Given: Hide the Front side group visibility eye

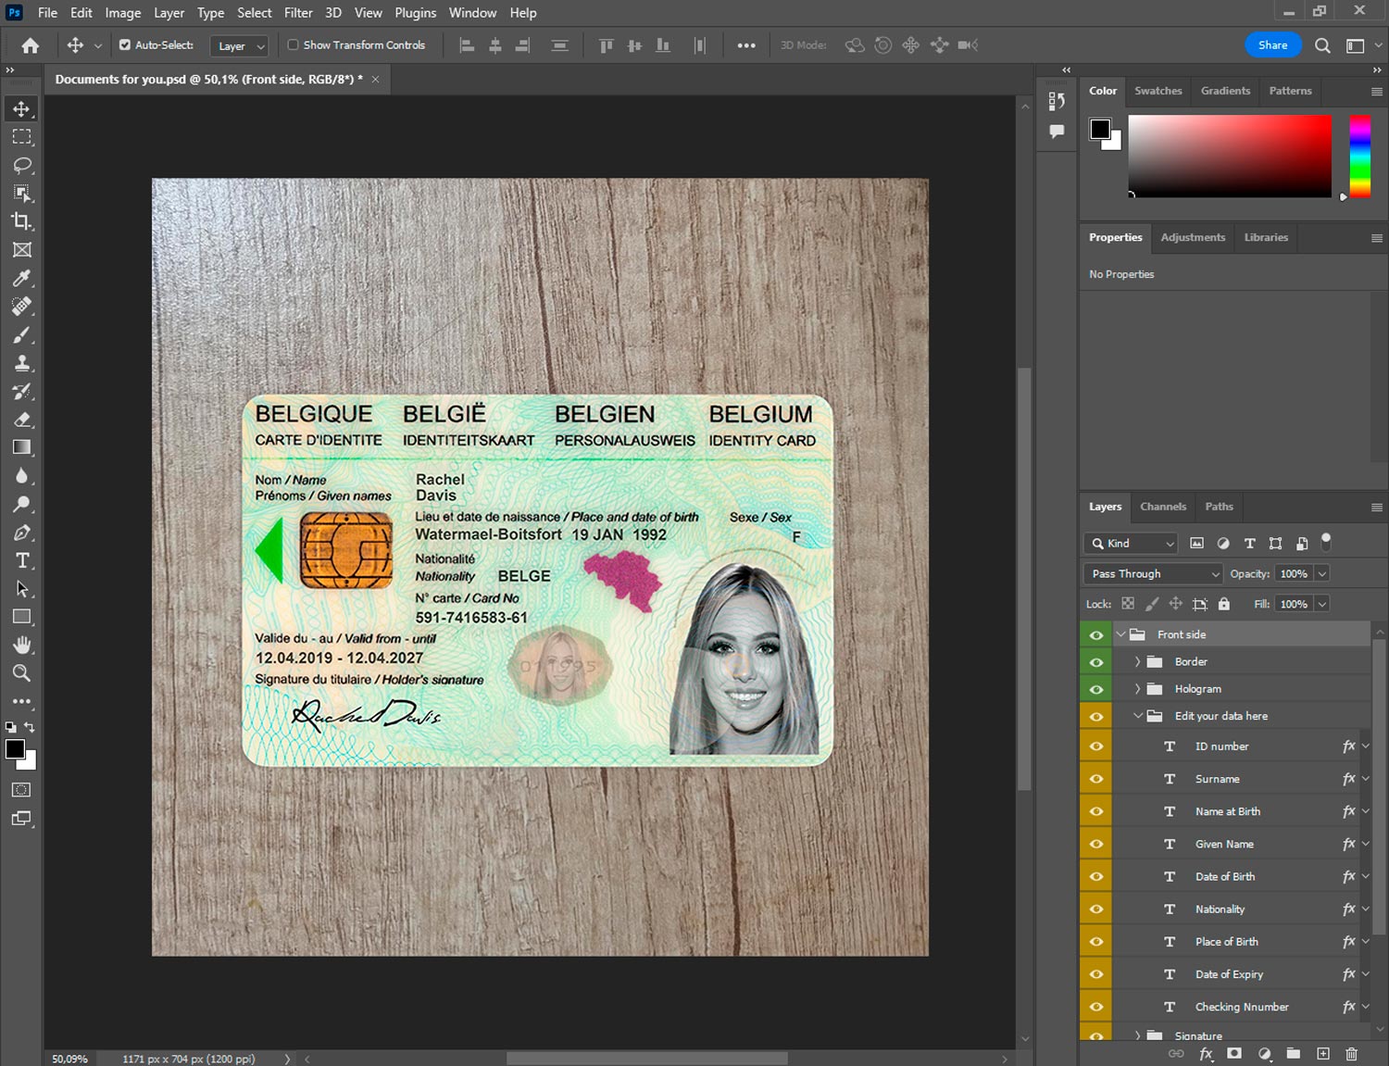Looking at the screenshot, I should click(1096, 634).
